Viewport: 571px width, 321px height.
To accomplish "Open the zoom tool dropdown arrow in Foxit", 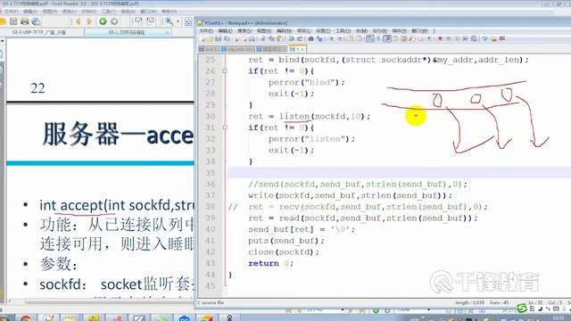I will tap(178, 21).
